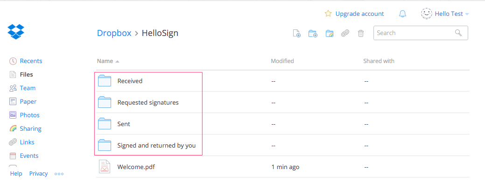Open the Requested signatures folder
Image resolution: width=485 pixels, height=184 pixels.
tap(148, 102)
